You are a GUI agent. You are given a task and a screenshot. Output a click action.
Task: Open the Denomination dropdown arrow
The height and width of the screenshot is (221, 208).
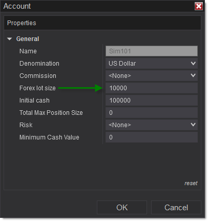[x=193, y=64]
